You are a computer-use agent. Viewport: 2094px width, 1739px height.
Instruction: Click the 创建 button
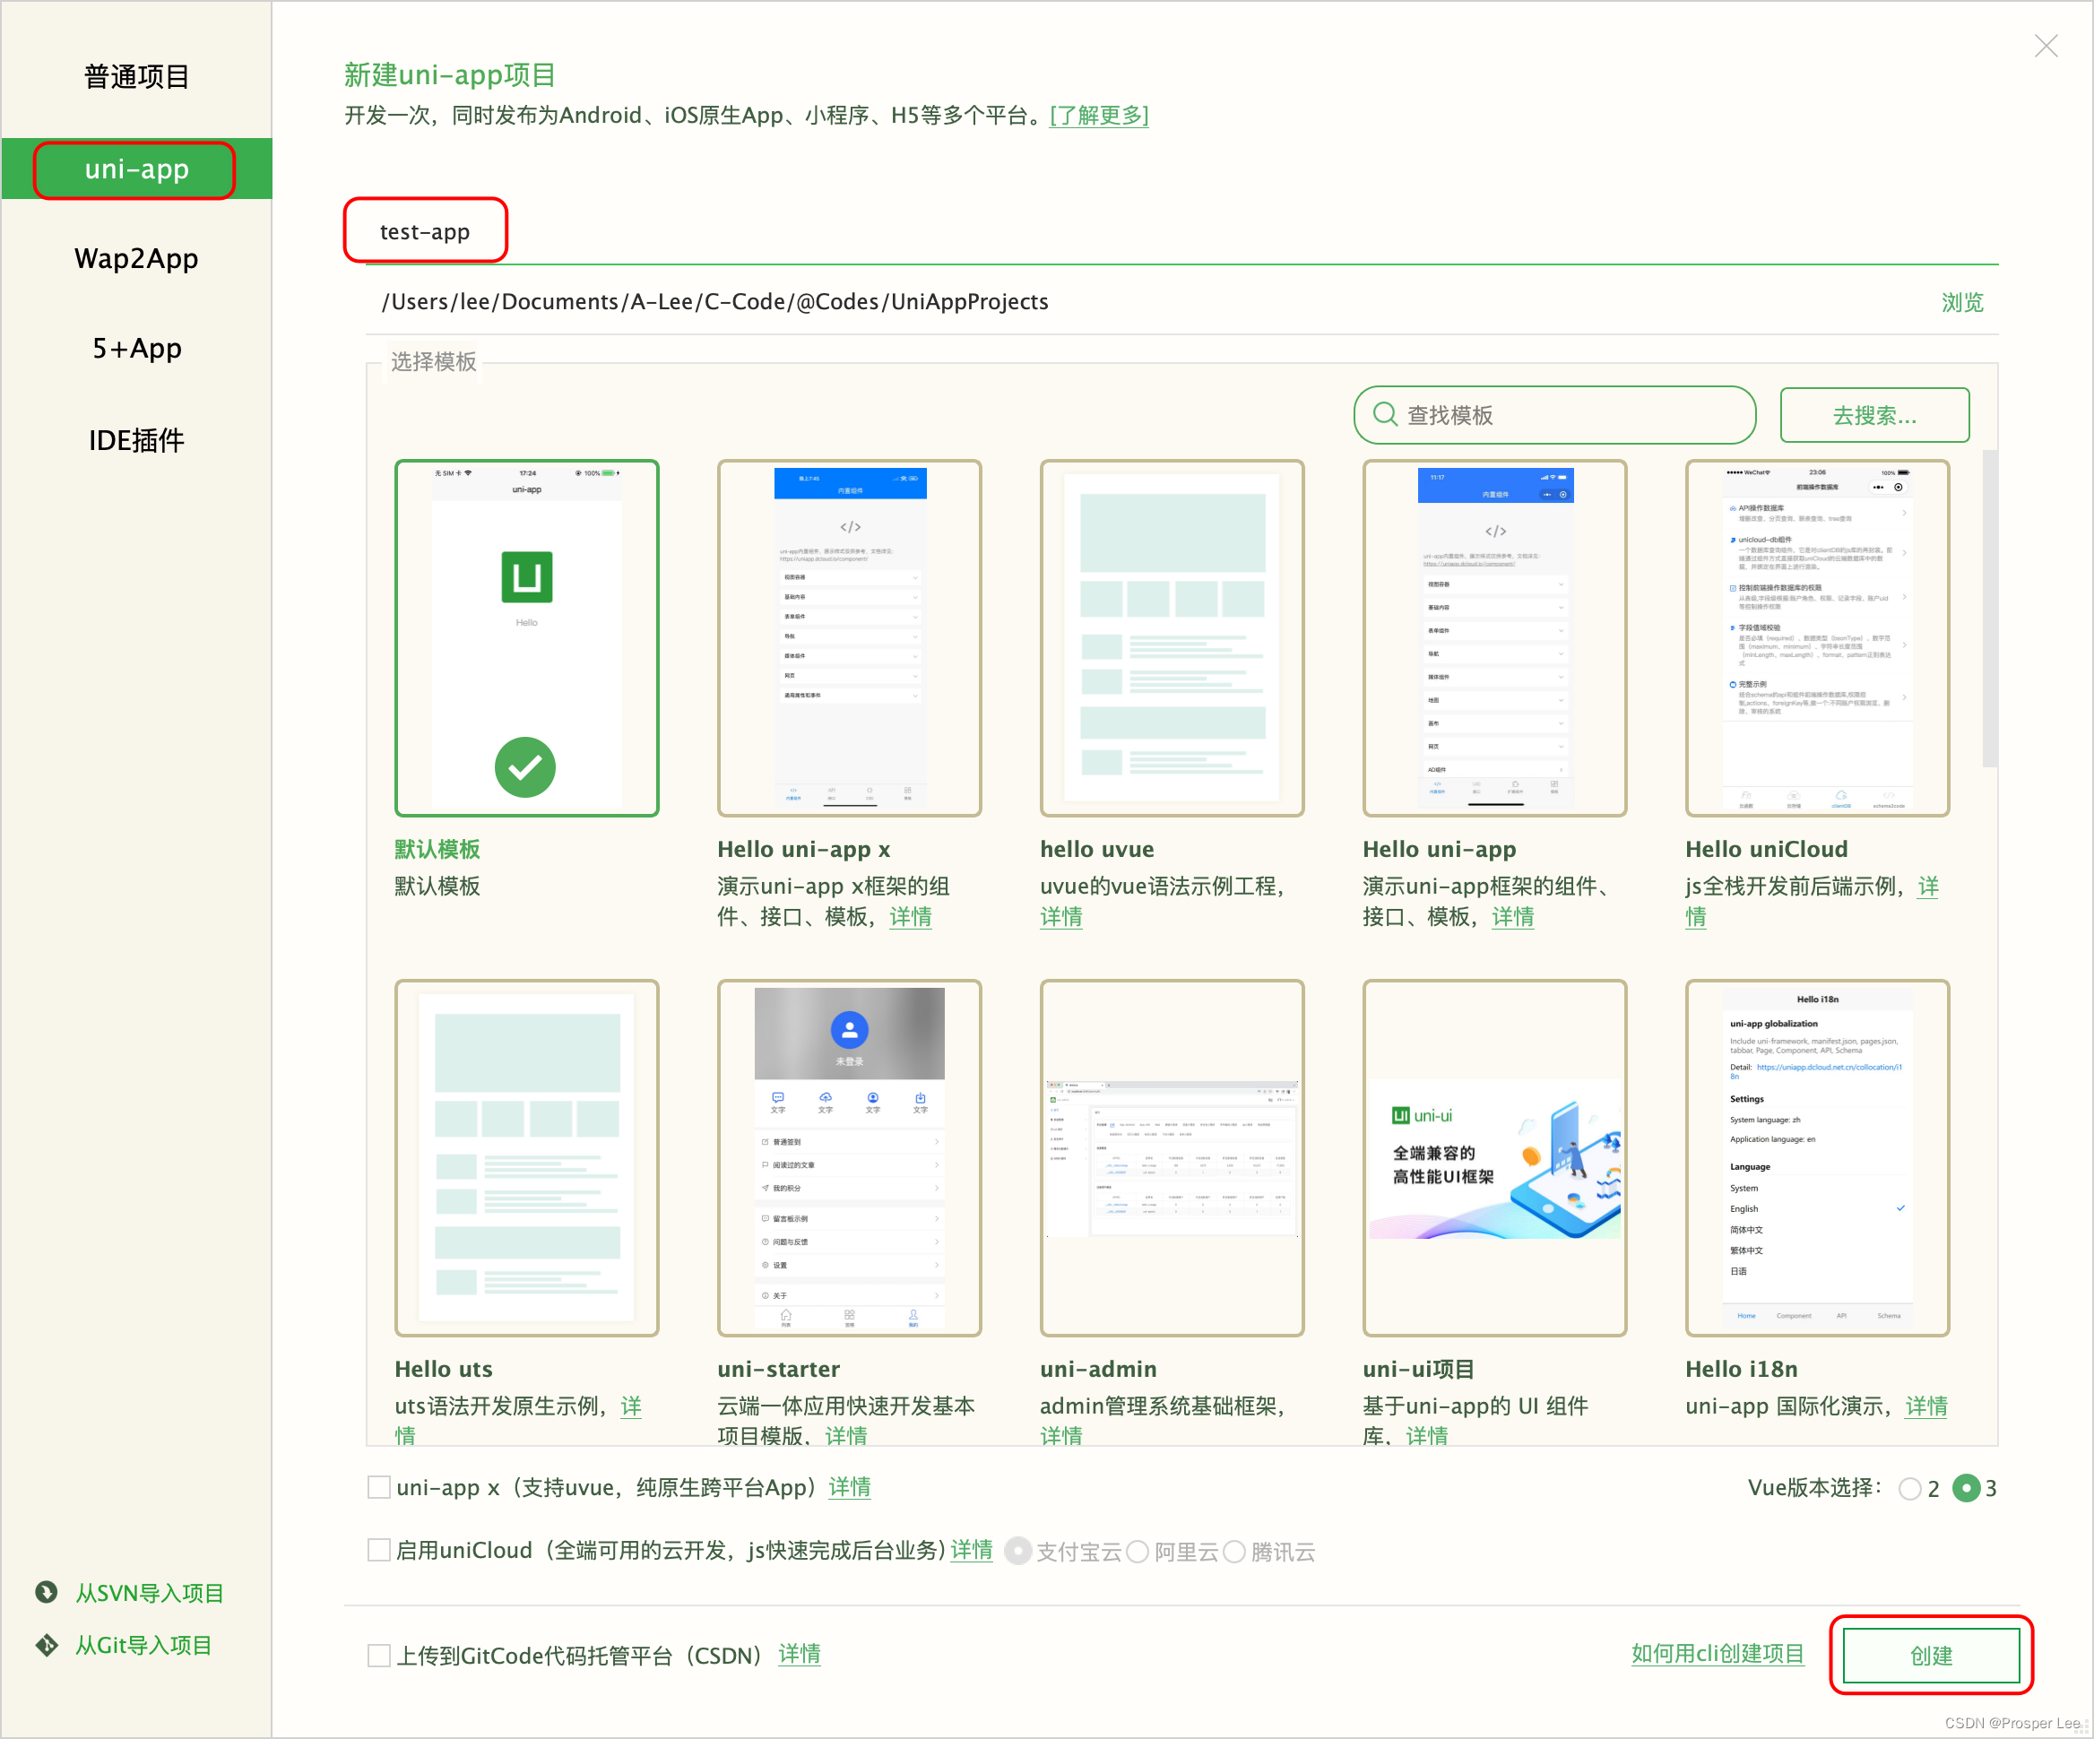coord(1932,1656)
